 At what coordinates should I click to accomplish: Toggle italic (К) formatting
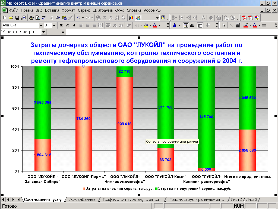coord(68,25)
